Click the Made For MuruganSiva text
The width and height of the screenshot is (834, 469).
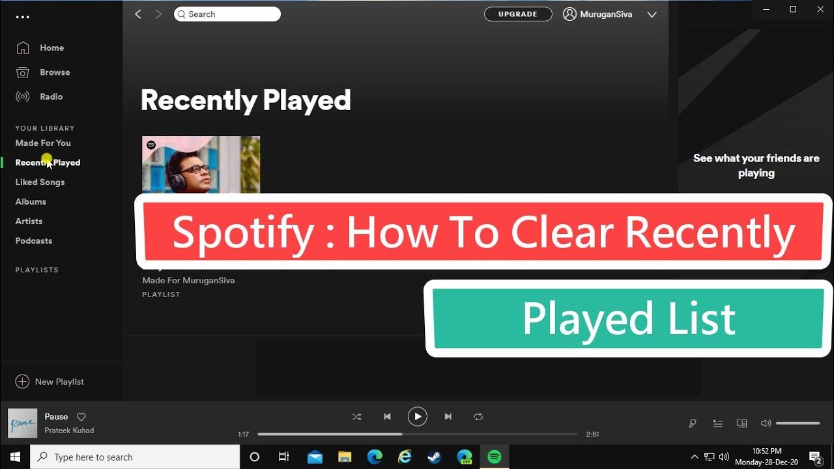188,281
